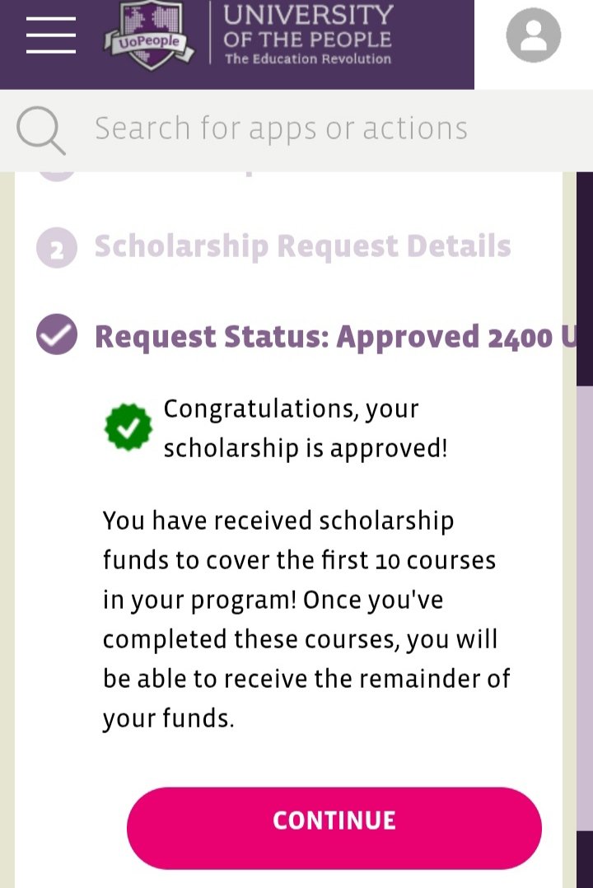This screenshot has width=593, height=888.
Task: Click the purple checkmark beside Request Status
Action: [x=57, y=335]
